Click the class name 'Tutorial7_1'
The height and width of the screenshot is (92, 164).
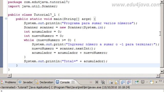coord(45,15)
